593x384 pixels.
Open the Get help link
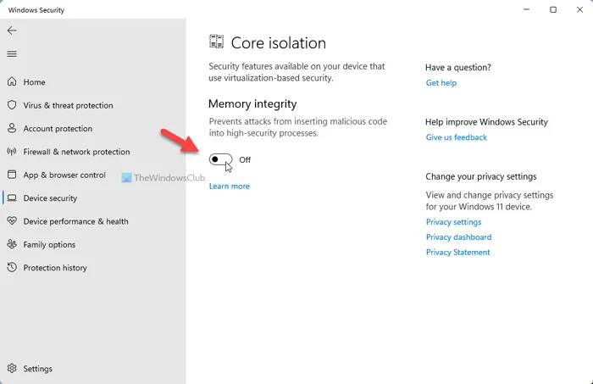tap(441, 83)
